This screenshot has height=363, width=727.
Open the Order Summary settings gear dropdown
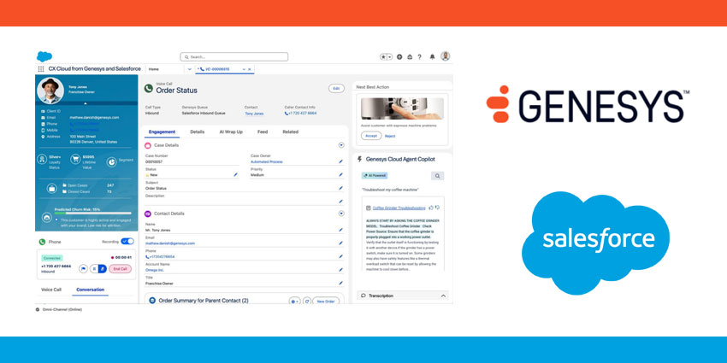click(294, 301)
